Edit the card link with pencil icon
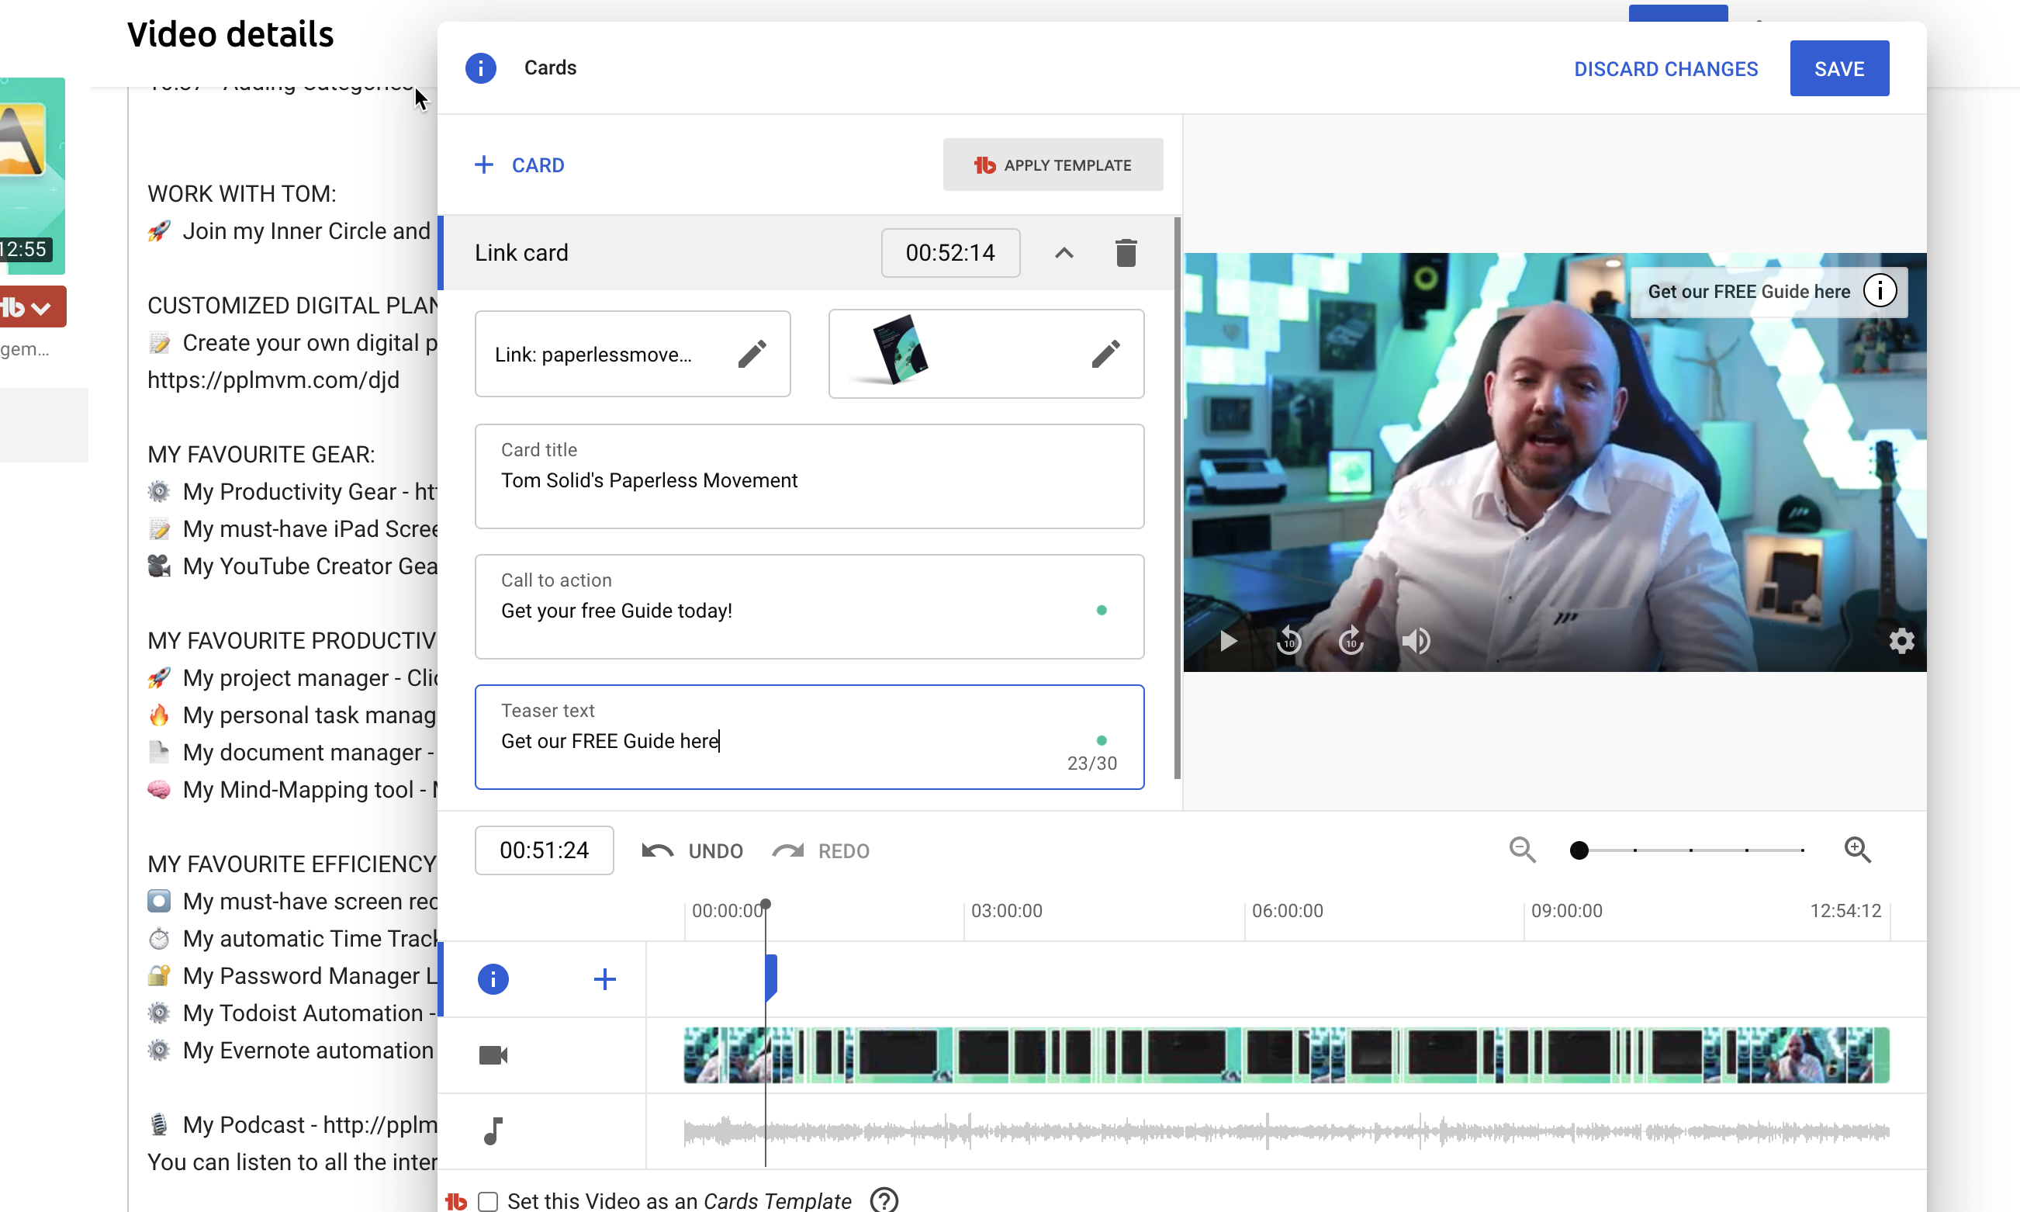 (x=751, y=355)
